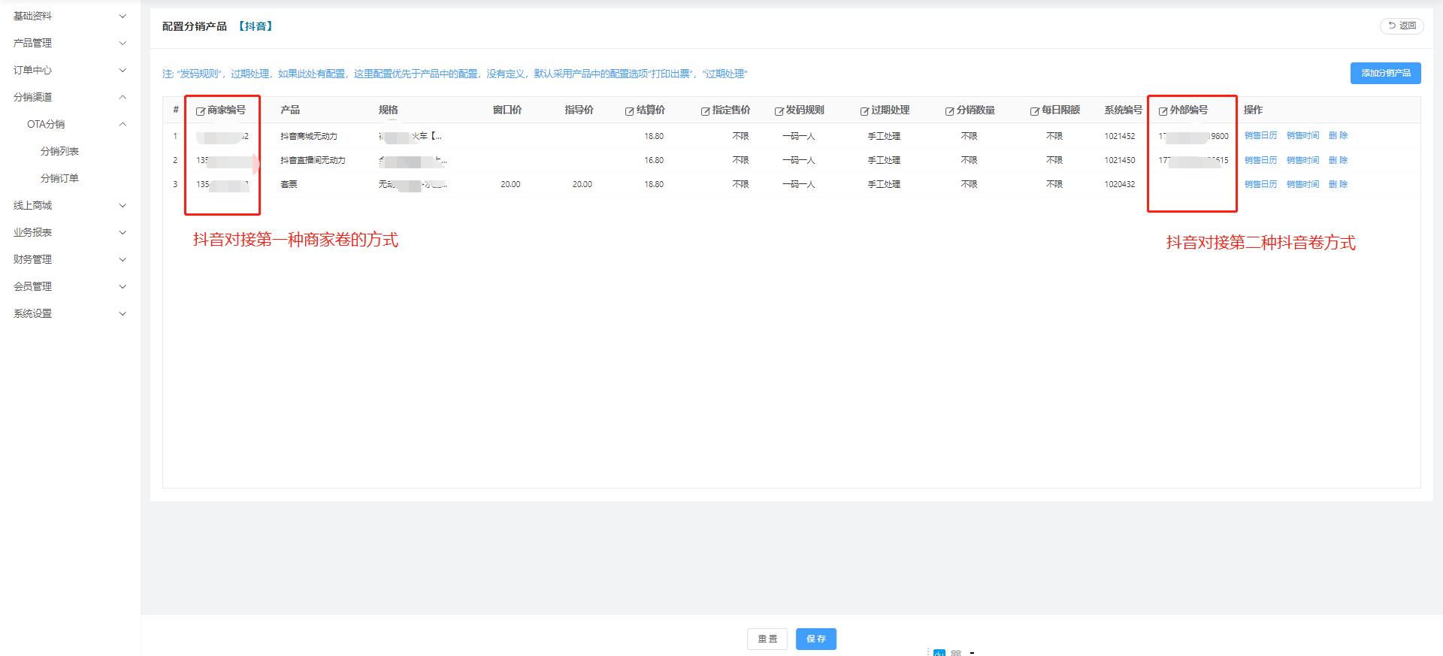
Task: Open 分销列表 in the sidebar
Action: coord(59,151)
